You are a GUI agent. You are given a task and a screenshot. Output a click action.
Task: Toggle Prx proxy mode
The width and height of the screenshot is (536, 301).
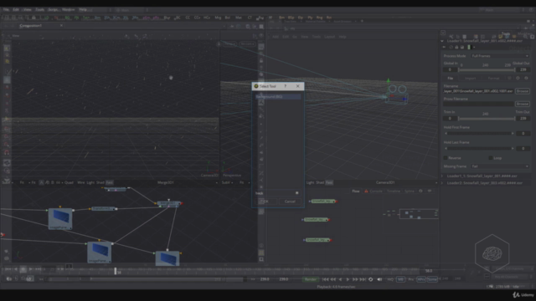(411, 279)
